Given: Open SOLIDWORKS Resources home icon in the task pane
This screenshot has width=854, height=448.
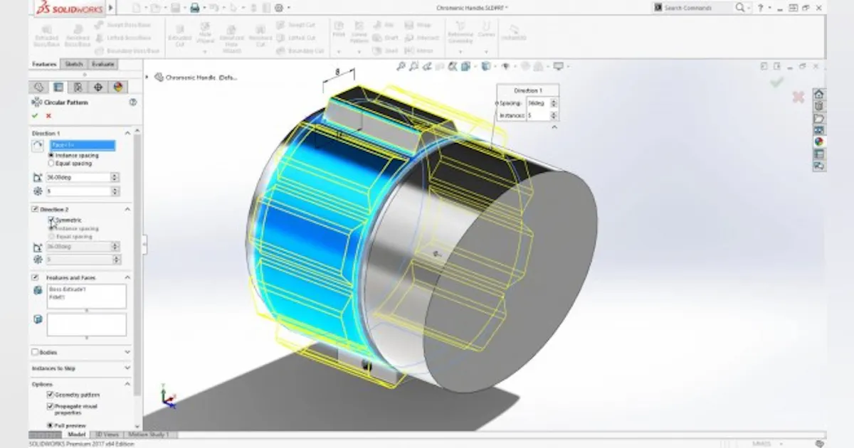Looking at the screenshot, I should coord(819,95).
